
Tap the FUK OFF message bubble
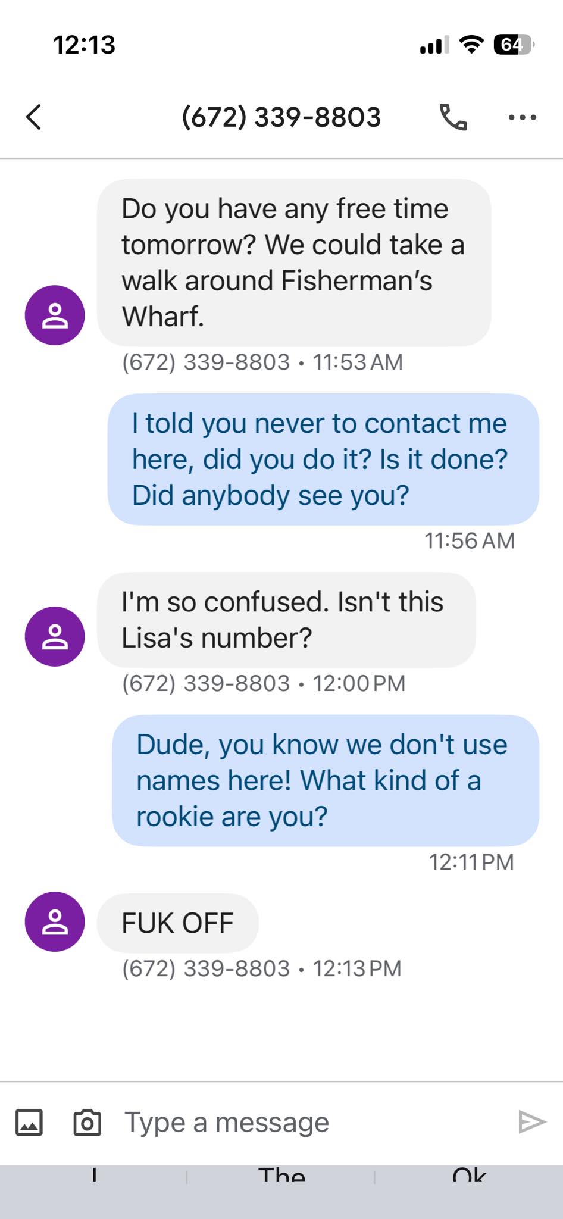(x=177, y=923)
